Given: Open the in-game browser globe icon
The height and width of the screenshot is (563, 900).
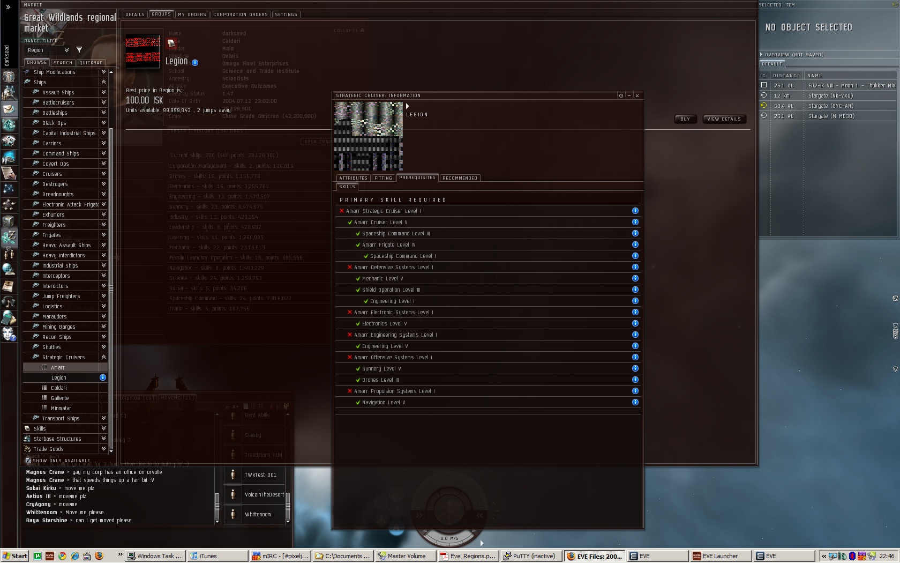Looking at the screenshot, I should click(x=9, y=270).
